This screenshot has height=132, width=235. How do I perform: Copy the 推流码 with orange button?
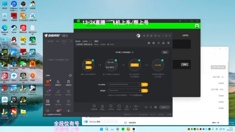145,91
